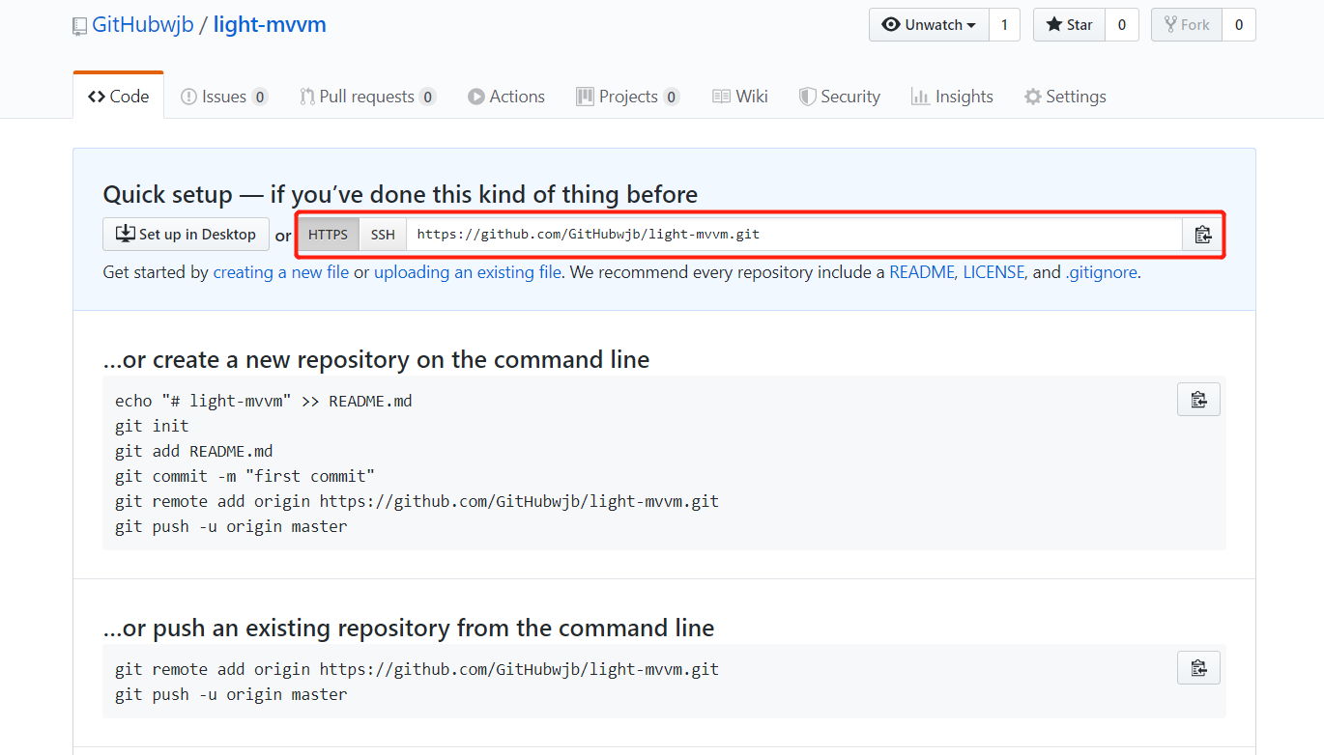Click the Projects count badge
The width and height of the screenshot is (1324, 755).
pos(672,97)
